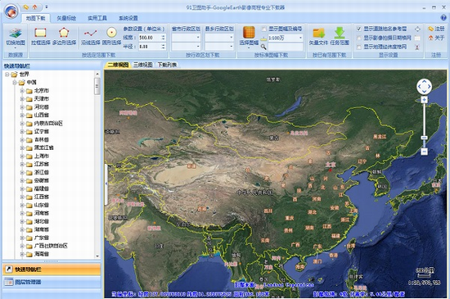Click the 矢量文件 vector file icon
The height and width of the screenshot is (299, 450).
point(318,33)
